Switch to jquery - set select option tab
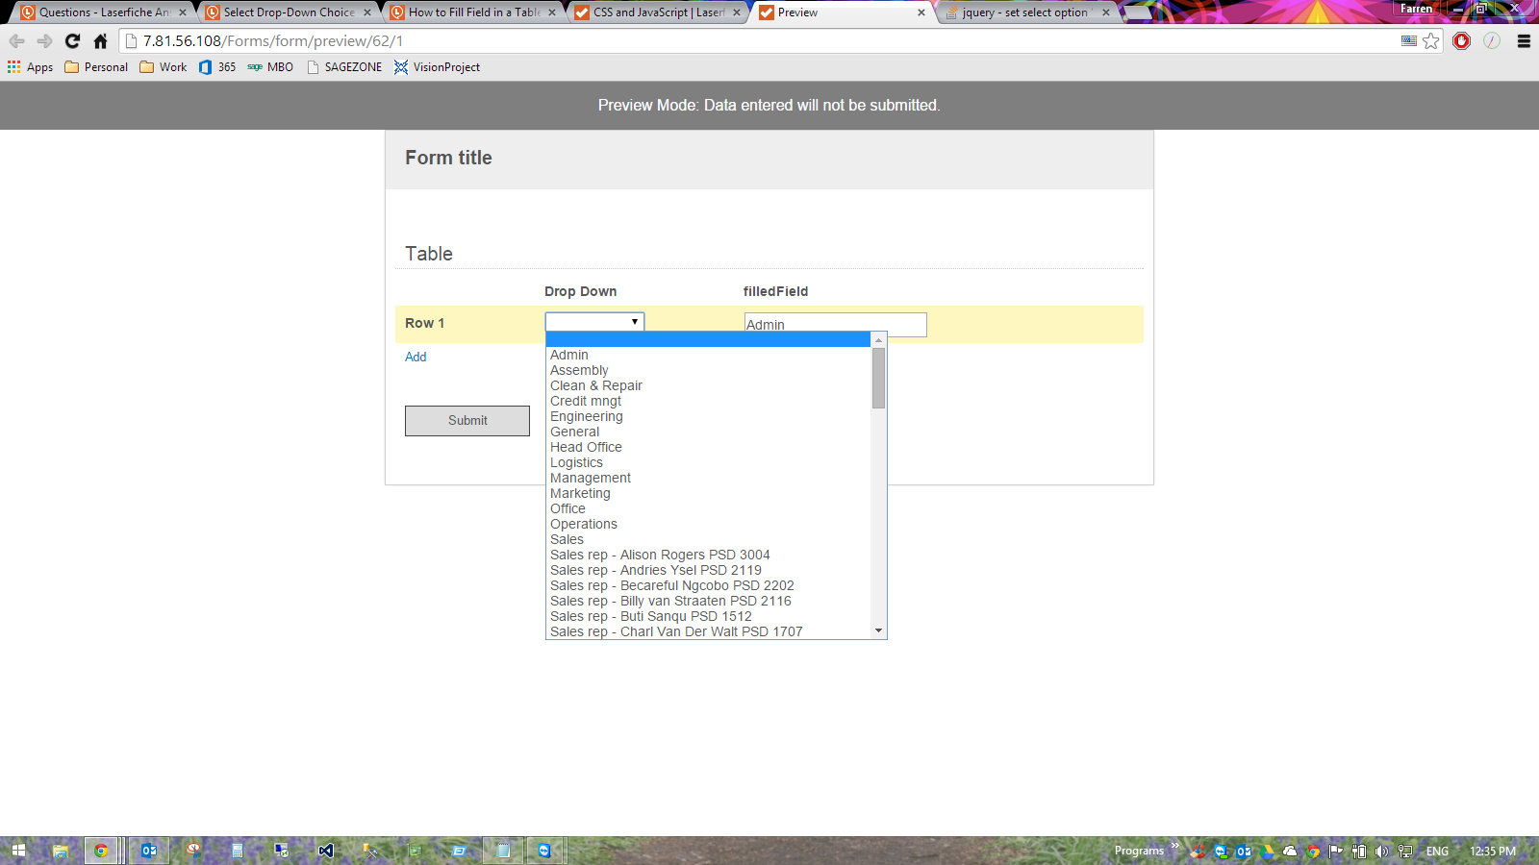 [1025, 12]
